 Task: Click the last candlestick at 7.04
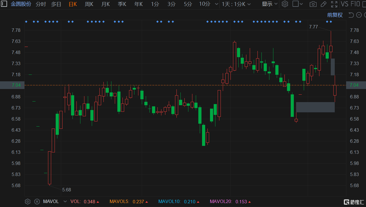tap(335, 90)
